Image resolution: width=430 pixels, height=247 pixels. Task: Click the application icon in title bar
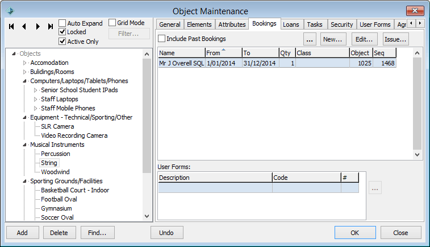click(x=10, y=11)
